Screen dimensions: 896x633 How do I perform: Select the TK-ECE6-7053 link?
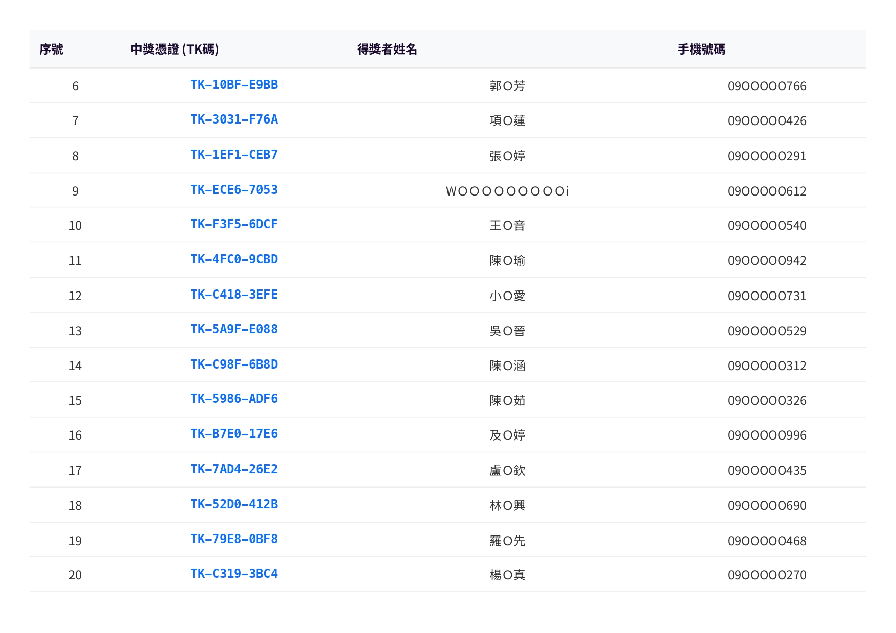pyautogui.click(x=234, y=190)
